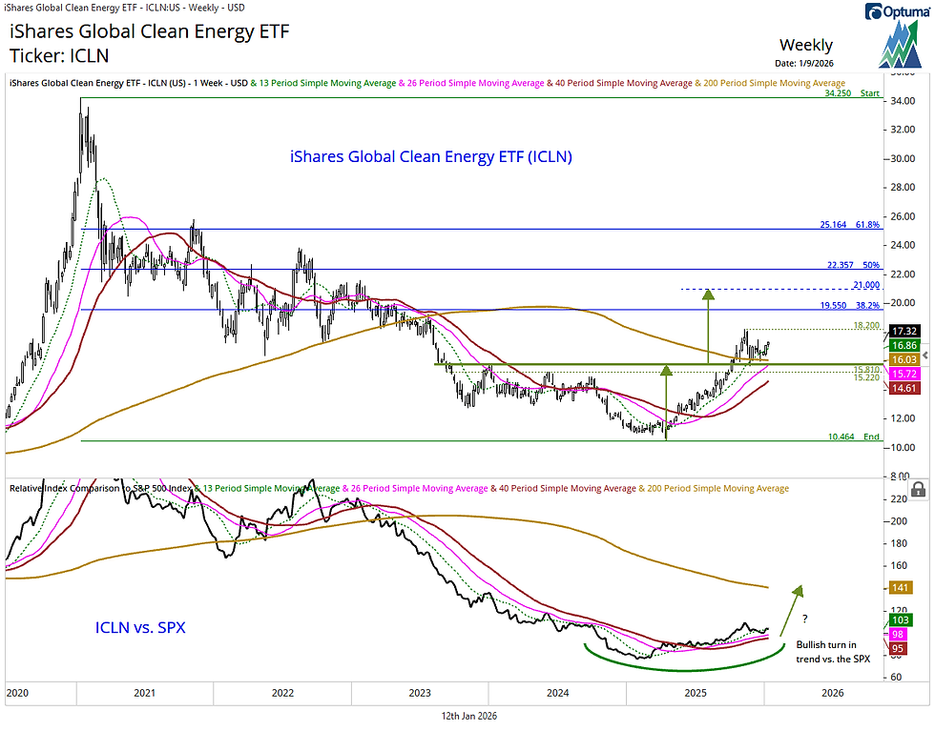Click 200 Period SMA legend in price pane
Viewport: 935px width, 731px height.
pos(770,84)
